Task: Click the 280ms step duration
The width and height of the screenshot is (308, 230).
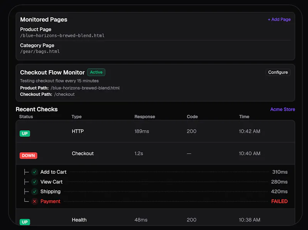Action: (x=280, y=182)
